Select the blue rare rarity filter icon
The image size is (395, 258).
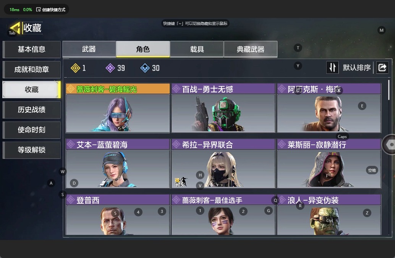click(145, 68)
